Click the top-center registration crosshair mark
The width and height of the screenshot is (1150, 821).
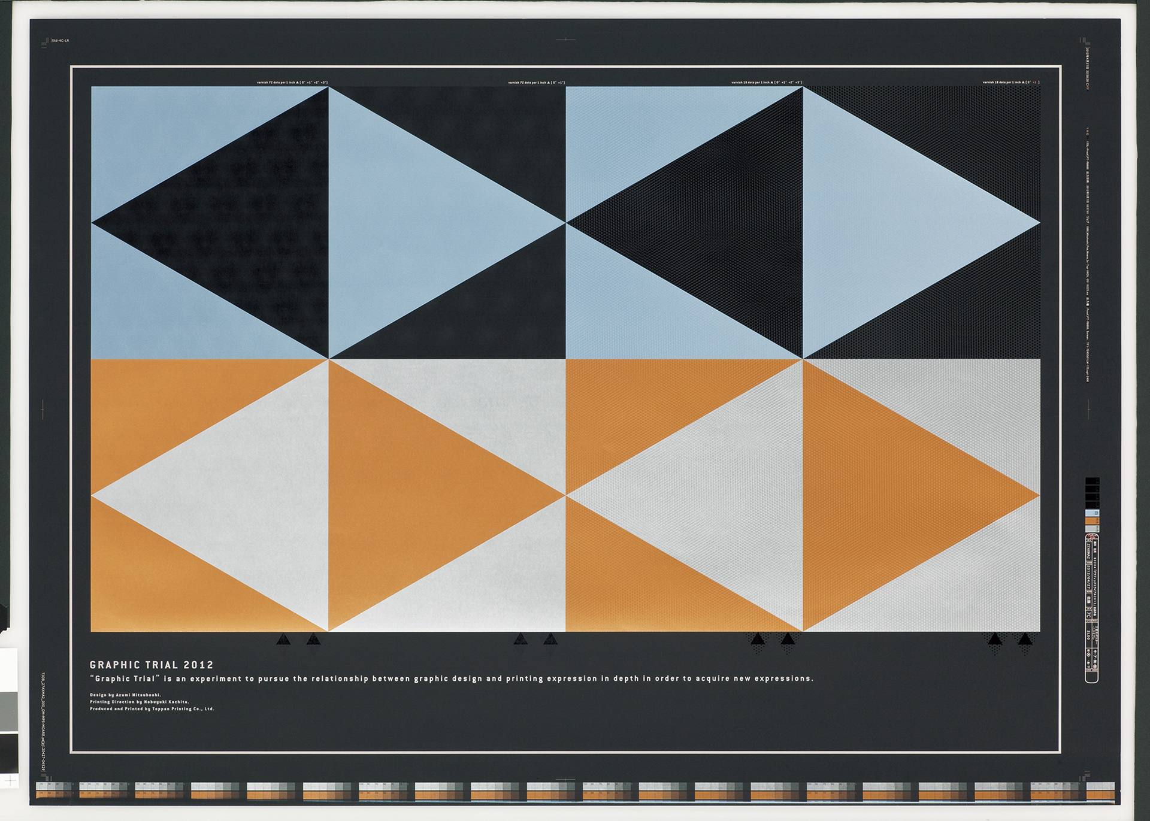565,40
